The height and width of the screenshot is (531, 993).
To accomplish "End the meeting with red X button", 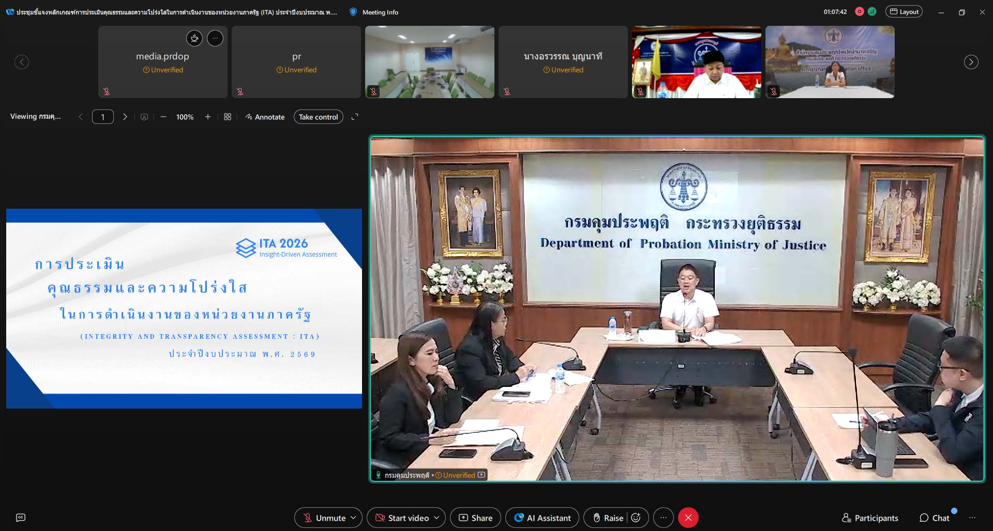I will coord(688,518).
